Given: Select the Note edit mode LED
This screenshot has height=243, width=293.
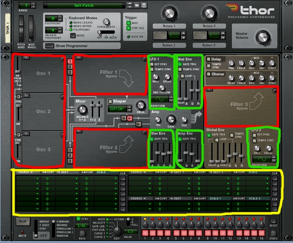Looking at the screenshot, I should pyautogui.click(x=107, y=219).
